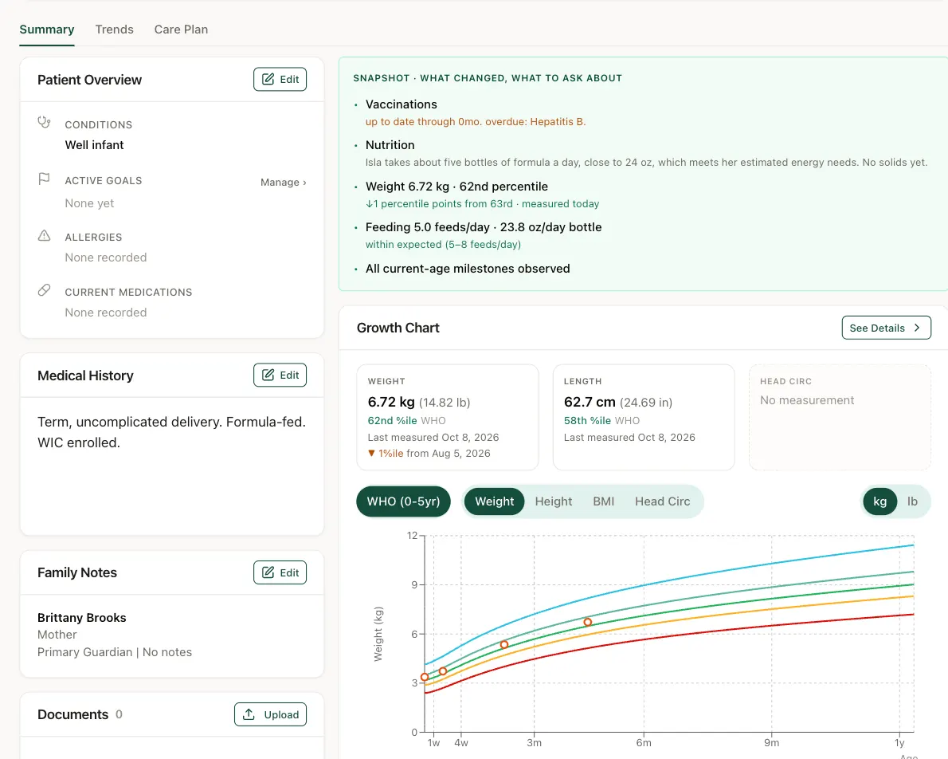
Task: Click Last measured Oct 8, 2026 under Length
Action: (629, 437)
